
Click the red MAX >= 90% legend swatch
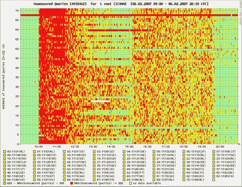pyautogui.click(x=71, y=183)
